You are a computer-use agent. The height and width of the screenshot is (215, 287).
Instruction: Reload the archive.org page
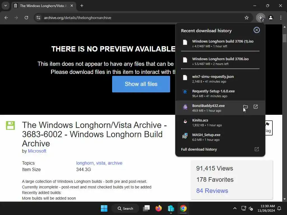coord(26,18)
